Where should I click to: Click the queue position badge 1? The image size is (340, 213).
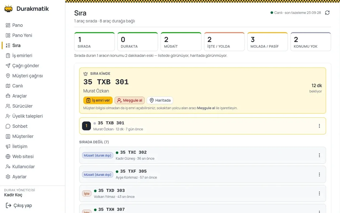click(86, 126)
